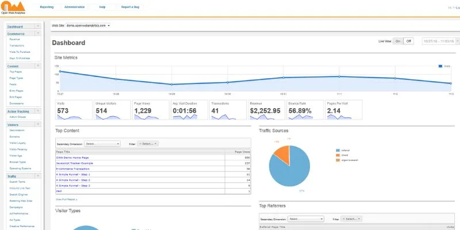Collapse the Content sidebar section arrow
Image resolution: width=460 pixels, height=230 pixels.
click(38, 66)
